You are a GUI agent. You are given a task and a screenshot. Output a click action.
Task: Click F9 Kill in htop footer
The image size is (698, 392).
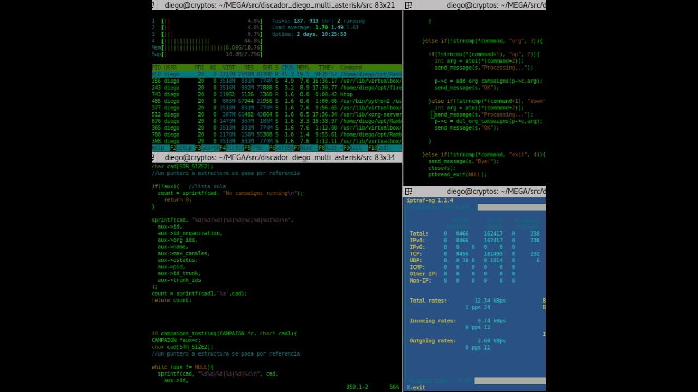pos(354,148)
